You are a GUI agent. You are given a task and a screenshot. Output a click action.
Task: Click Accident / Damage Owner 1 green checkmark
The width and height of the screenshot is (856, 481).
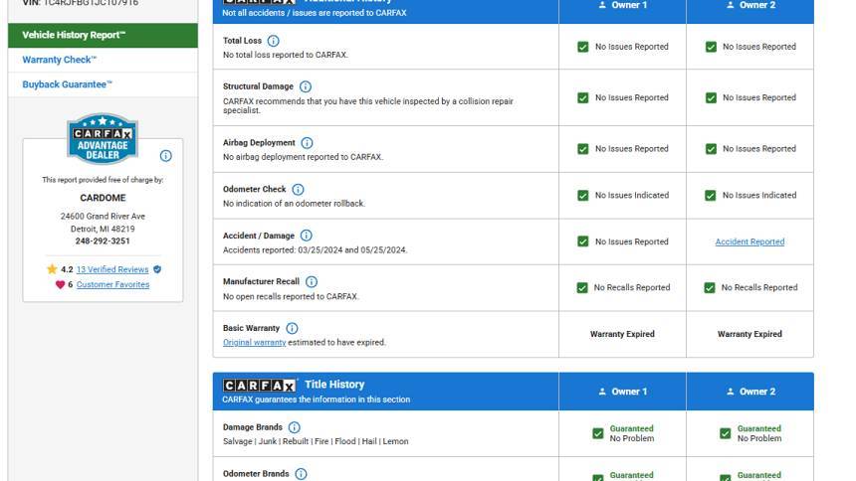click(583, 241)
